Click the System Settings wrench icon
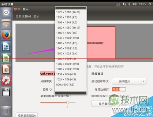Viewport: 153px width, 117px height. click(x=6, y=80)
